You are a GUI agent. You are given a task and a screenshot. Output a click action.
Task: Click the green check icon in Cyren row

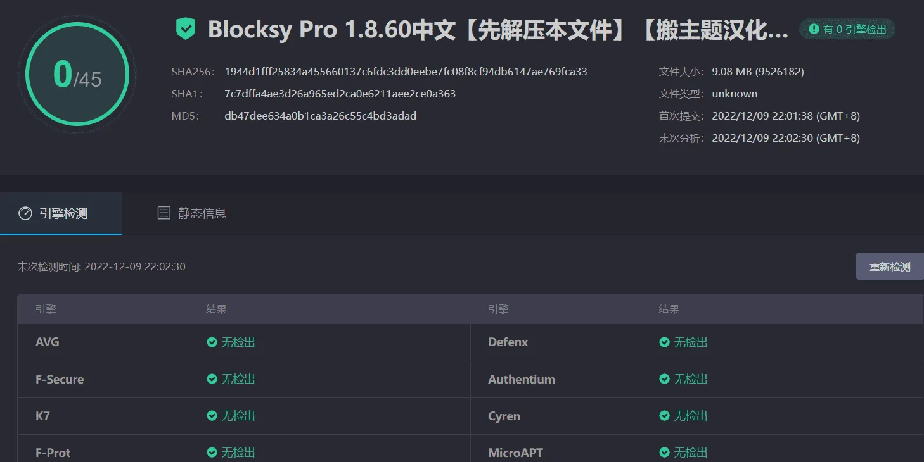click(665, 416)
